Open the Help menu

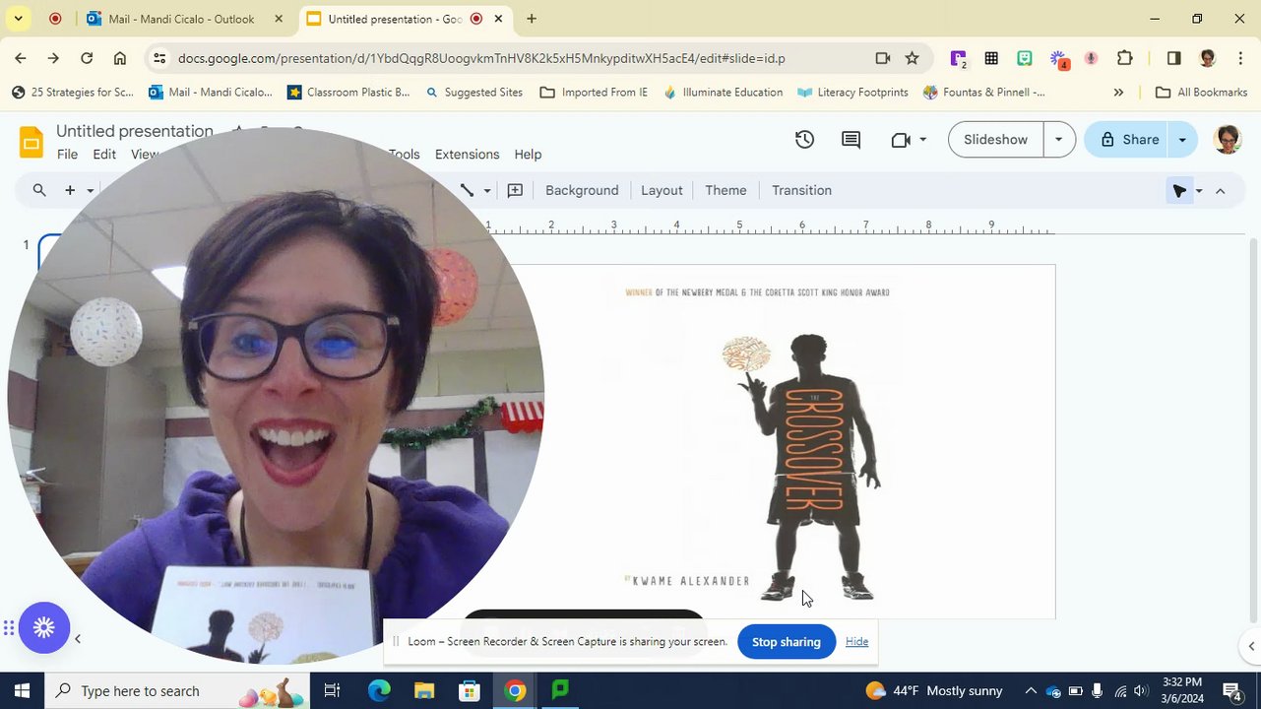pyautogui.click(x=528, y=155)
